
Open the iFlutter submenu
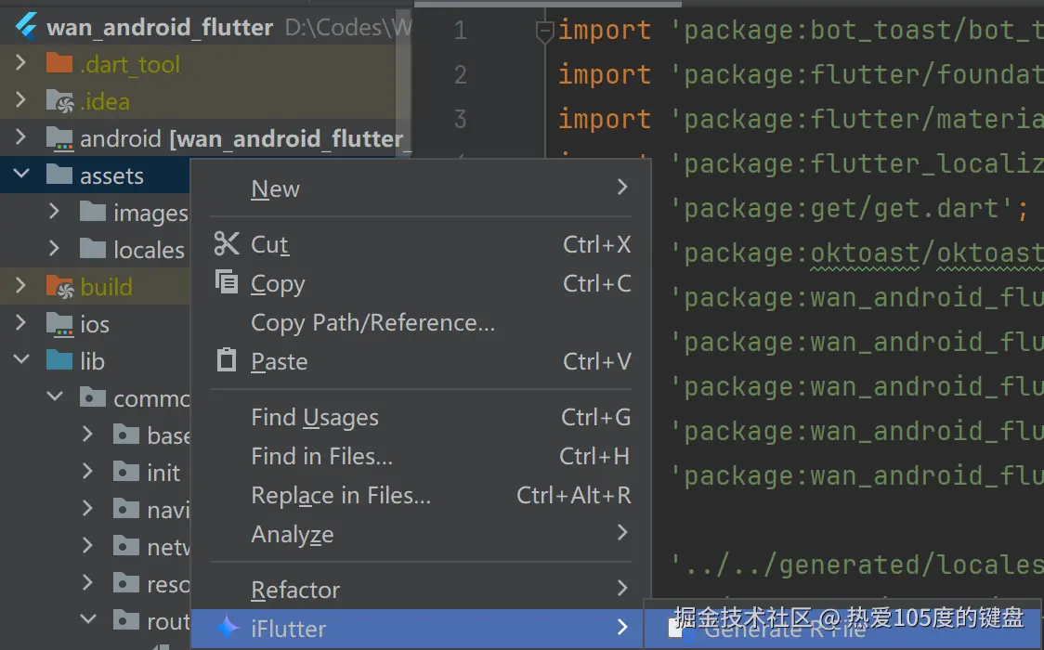(x=417, y=628)
